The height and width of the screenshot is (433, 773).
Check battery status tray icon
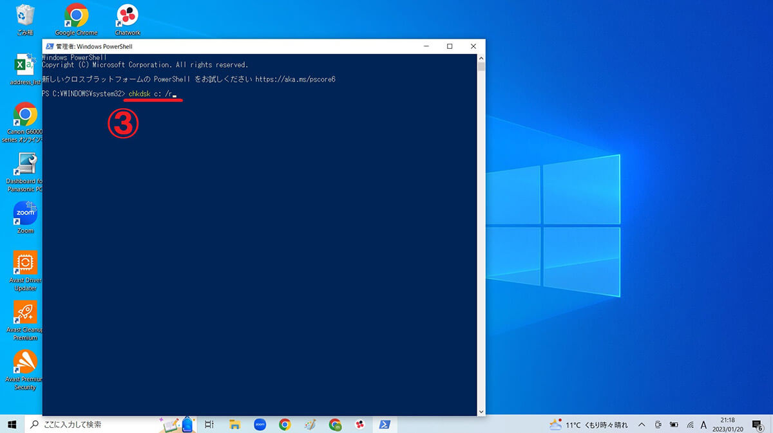pos(674,425)
